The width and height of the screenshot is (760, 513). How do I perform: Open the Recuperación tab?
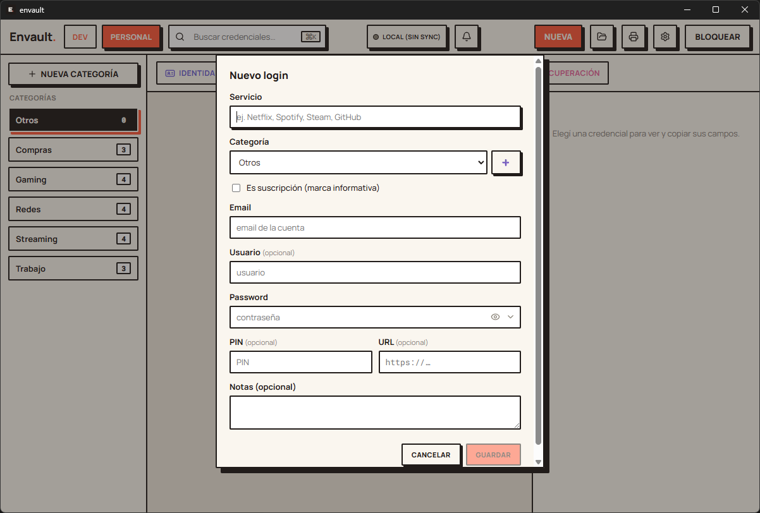pyautogui.click(x=575, y=73)
